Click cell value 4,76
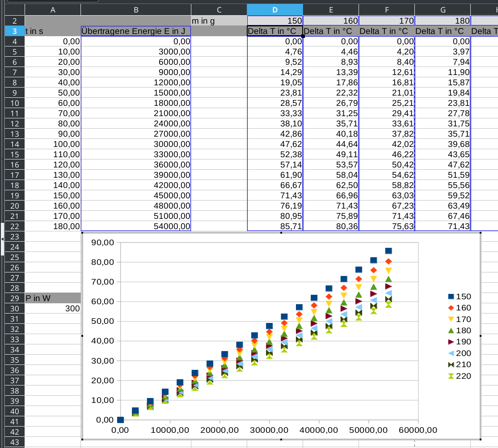498x448 pixels. [275, 52]
